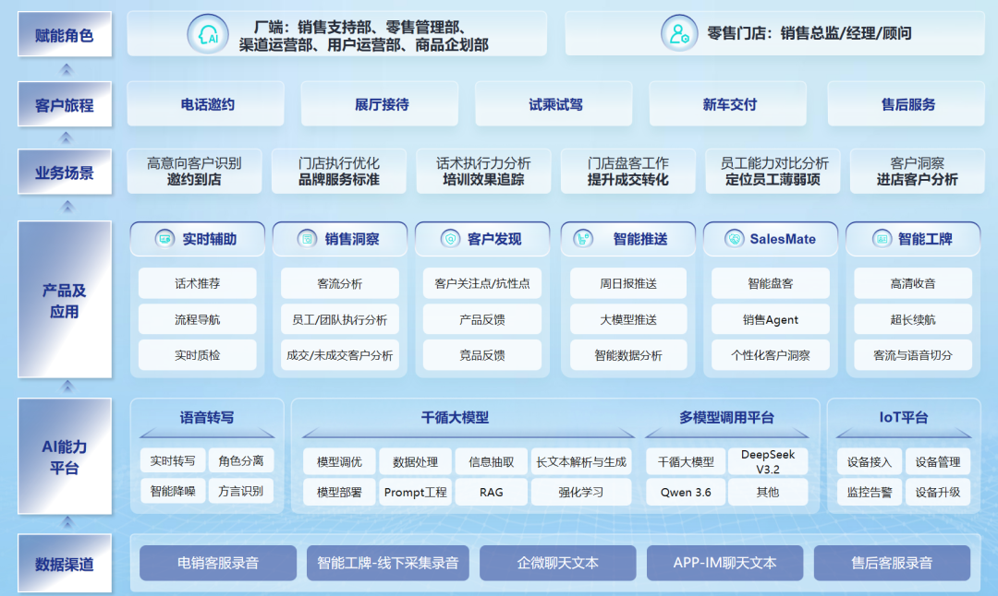Click the SalesMate header icon
998x596 pixels.
pos(734,239)
